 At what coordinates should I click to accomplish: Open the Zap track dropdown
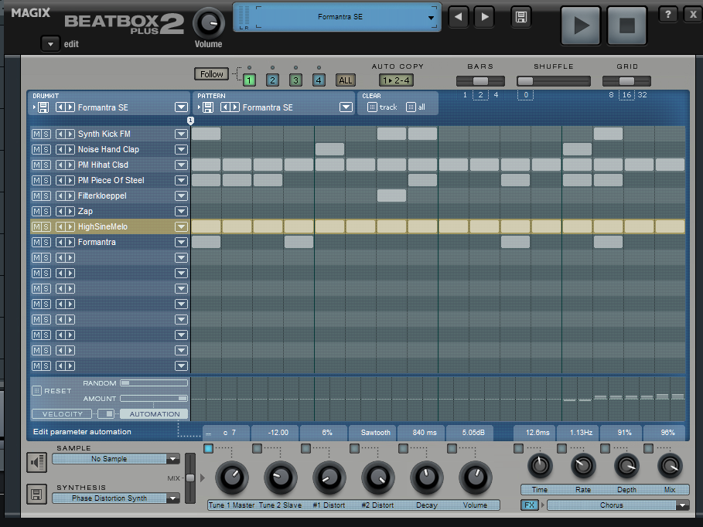click(x=181, y=211)
